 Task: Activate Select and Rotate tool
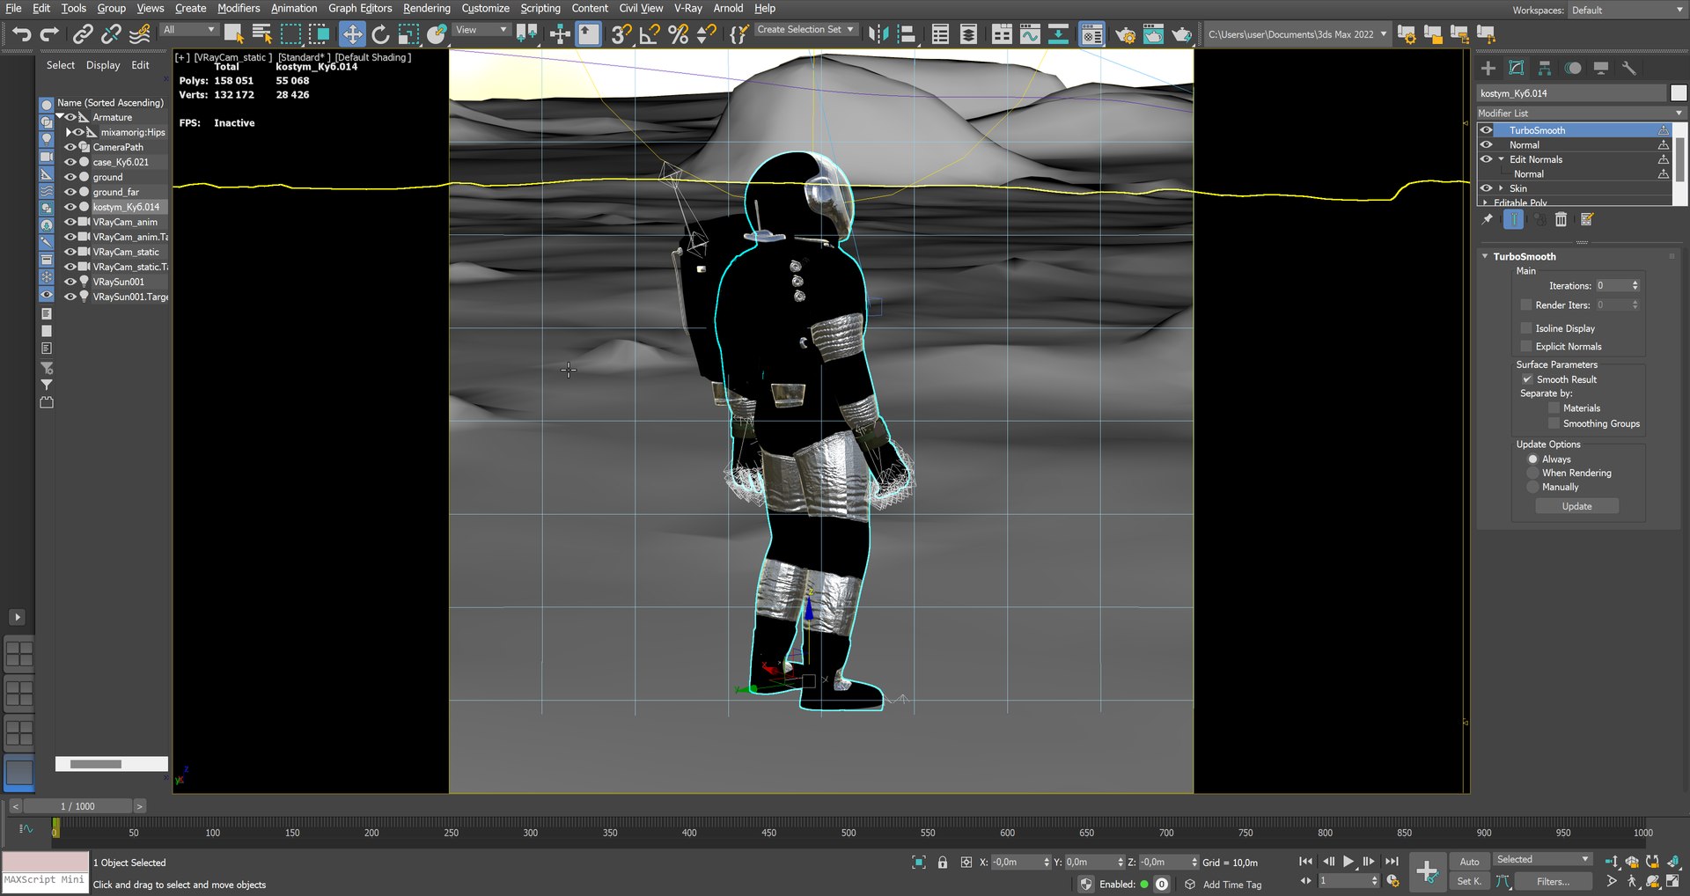[380, 34]
